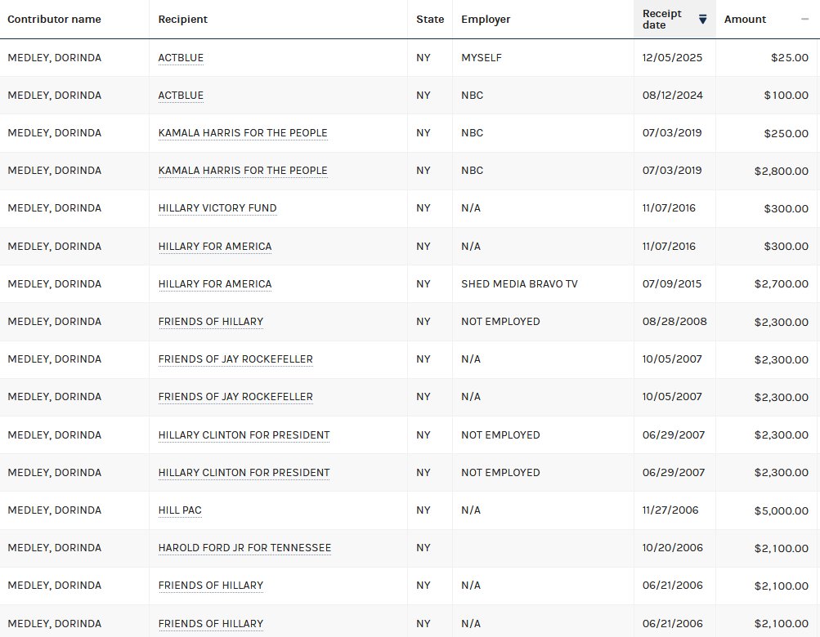The height and width of the screenshot is (637, 820).
Task: Open Hillary For America link dated 07/09/2015
Action: tap(215, 284)
